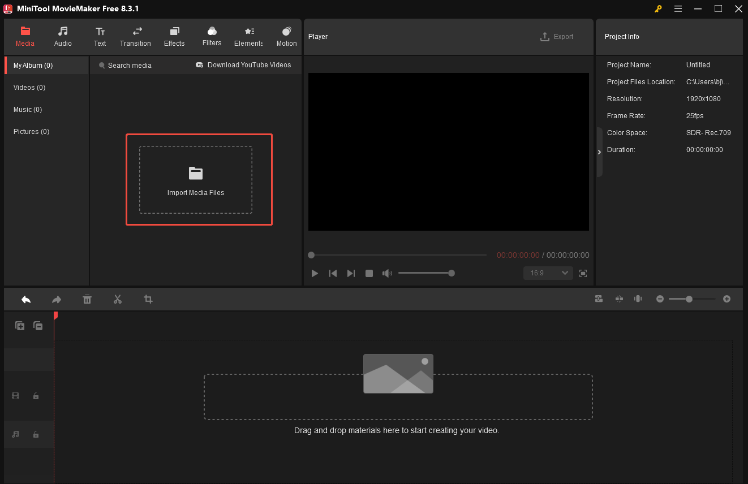Switch to the Audio tab
Screen dimensions: 748x484
(63, 36)
